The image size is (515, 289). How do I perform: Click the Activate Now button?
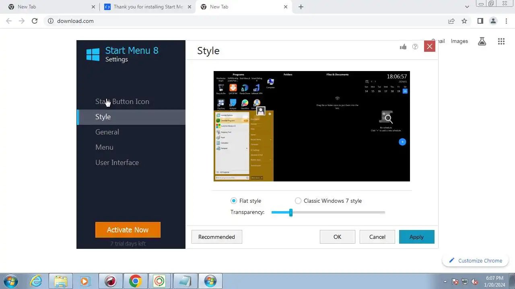click(128, 230)
